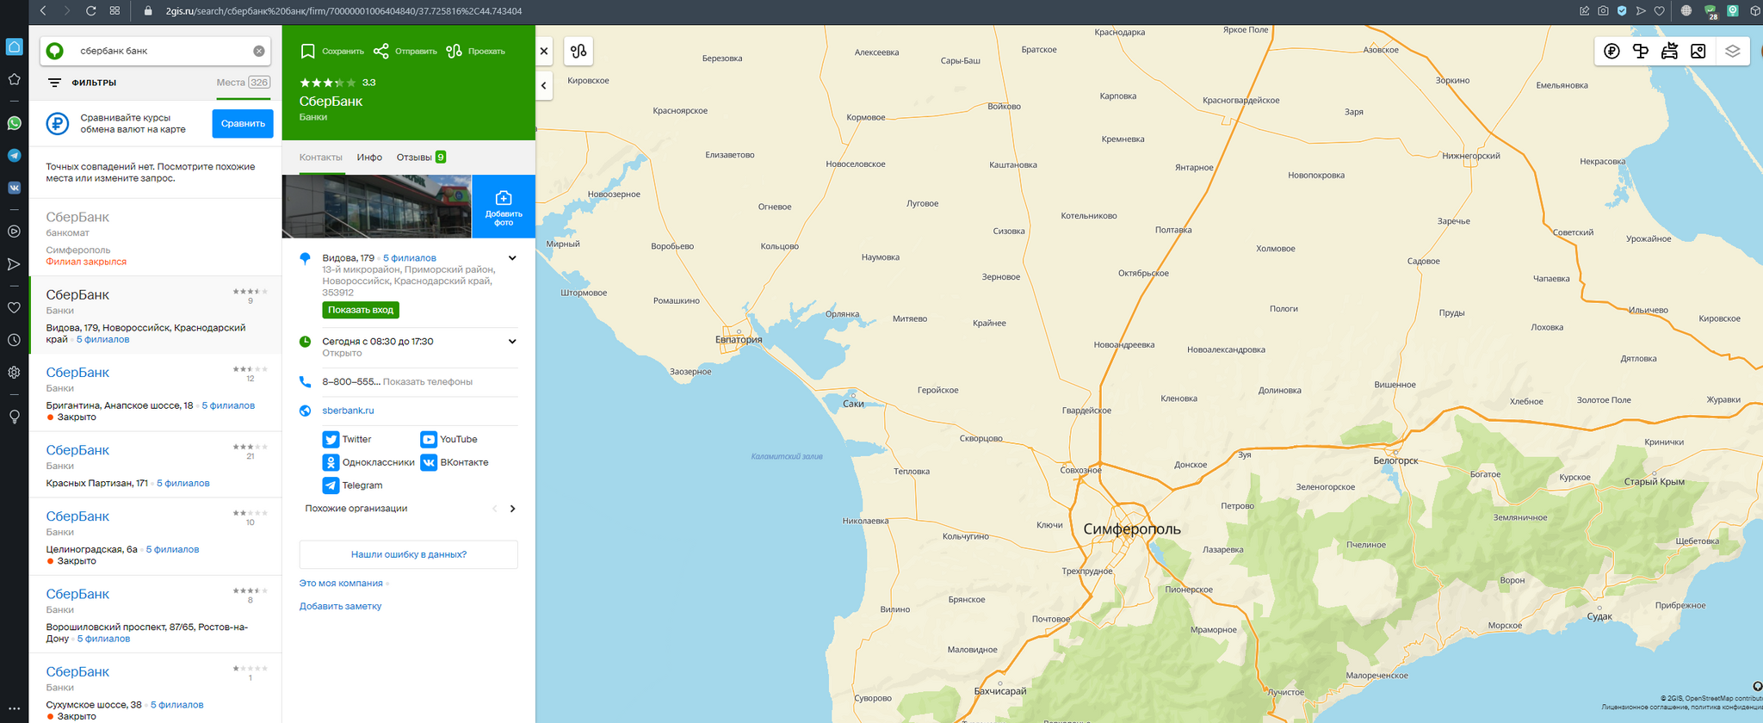The width and height of the screenshot is (1763, 723).
Task: Open Telegram in the browser sidebar
Action: click(14, 156)
